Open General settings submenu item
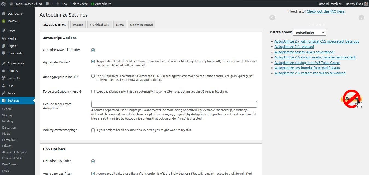 [7, 109]
